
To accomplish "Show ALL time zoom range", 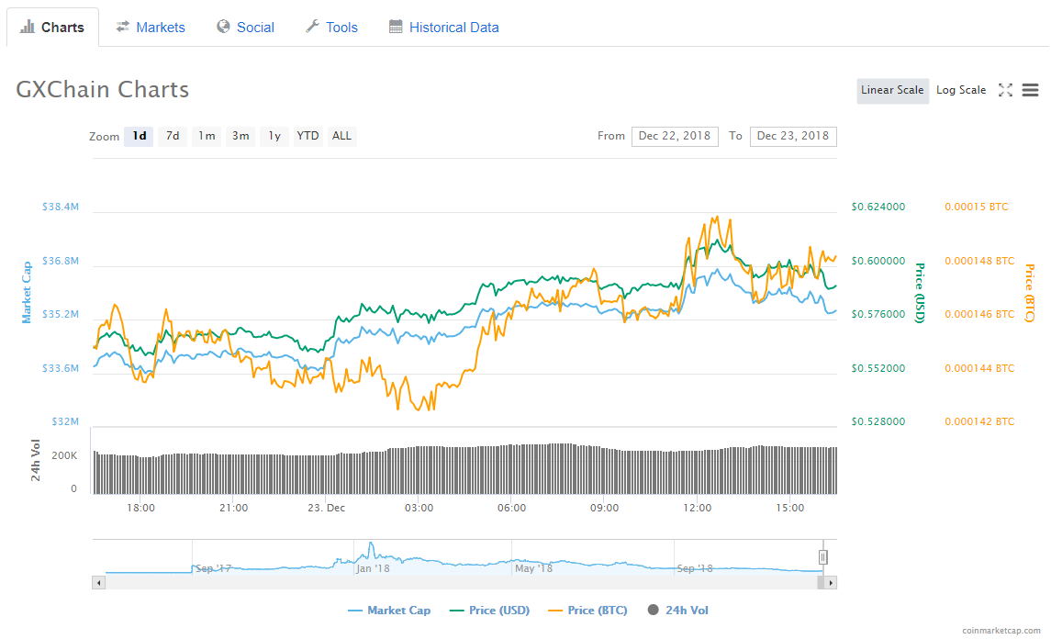I will click(x=341, y=136).
